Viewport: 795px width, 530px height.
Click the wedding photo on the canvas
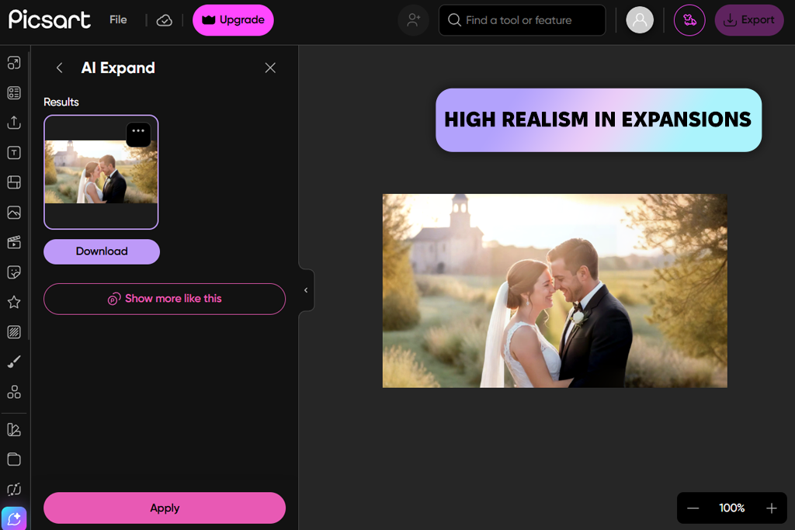point(554,291)
